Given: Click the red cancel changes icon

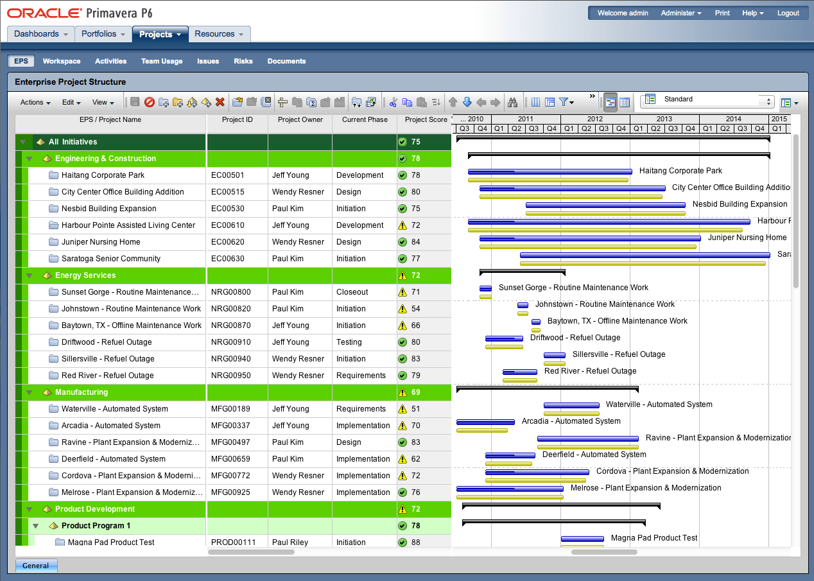Looking at the screenshot, I should [x=150, y=102].
